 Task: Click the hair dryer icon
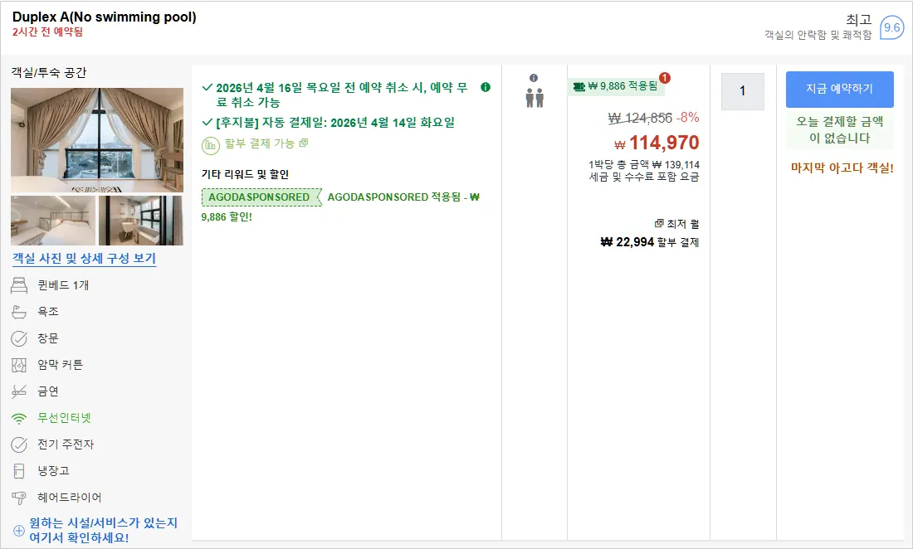coord(19,498)
